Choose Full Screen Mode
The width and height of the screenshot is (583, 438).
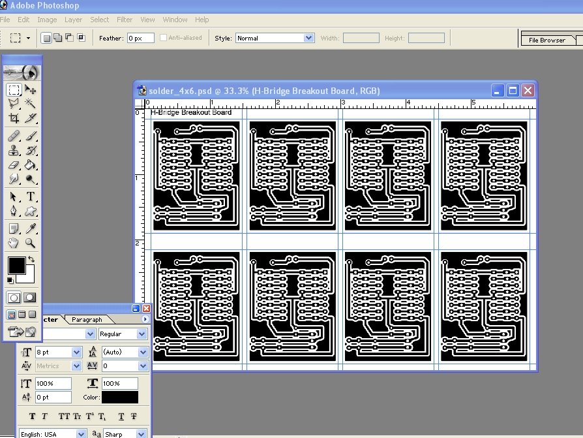(33, 315)
